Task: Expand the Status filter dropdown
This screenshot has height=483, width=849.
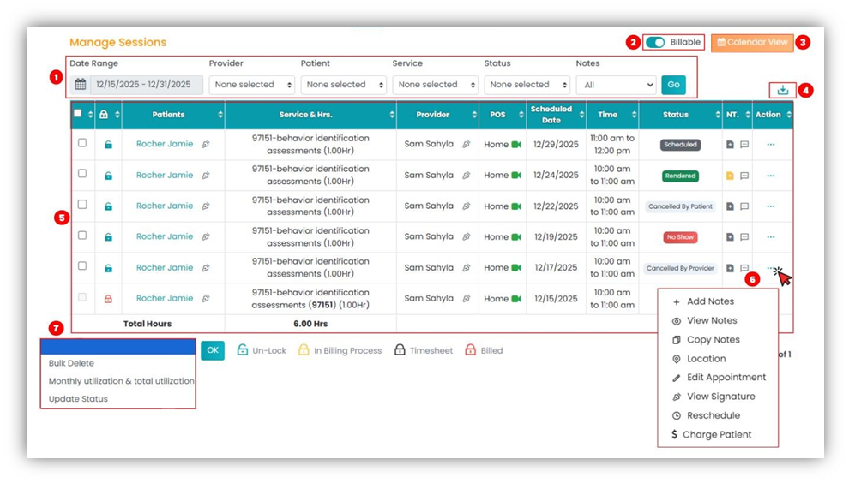Action: click(527, 85)
